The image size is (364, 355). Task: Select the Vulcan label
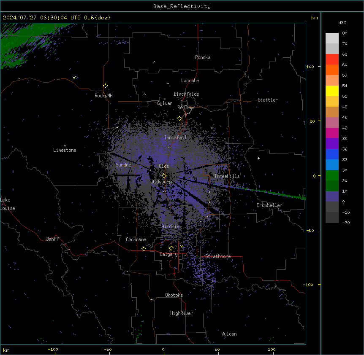coord(229,334)
